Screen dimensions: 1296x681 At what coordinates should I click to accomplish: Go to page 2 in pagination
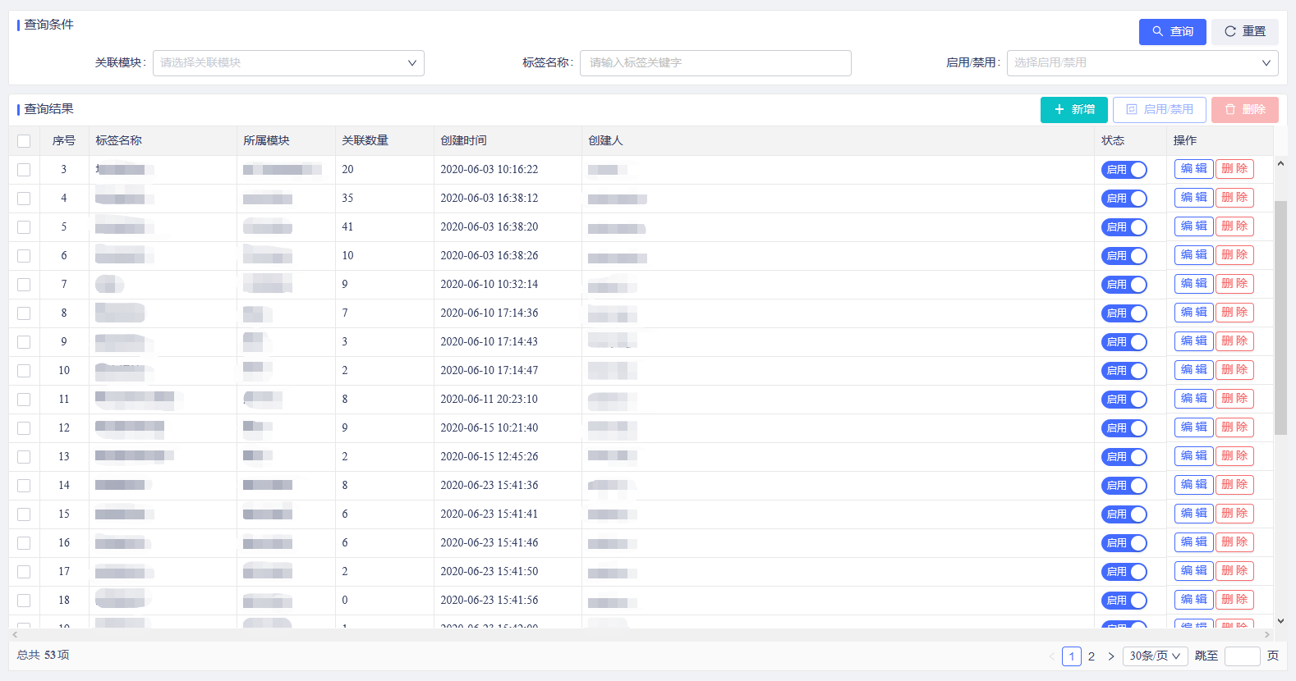pos(1091,656)
